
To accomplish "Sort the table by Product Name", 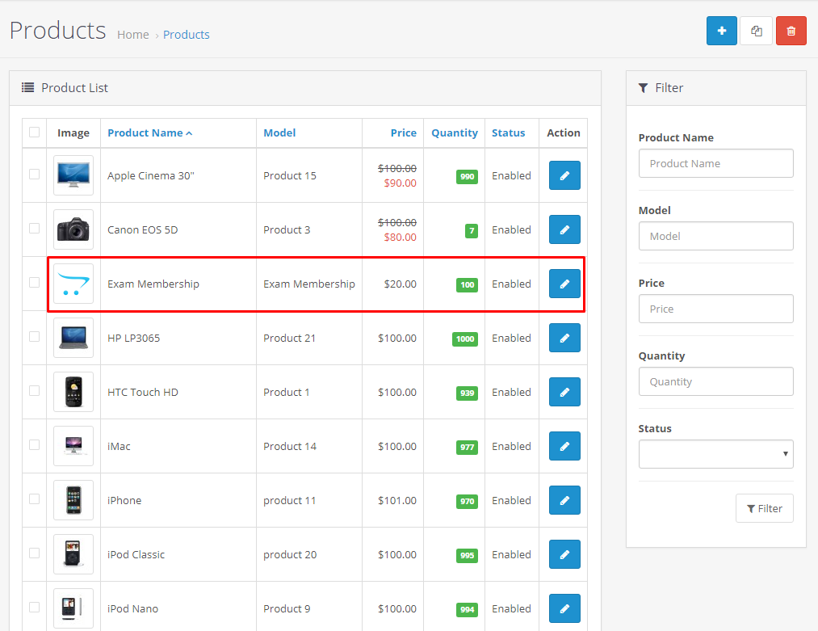I will [x=149, y=133].
